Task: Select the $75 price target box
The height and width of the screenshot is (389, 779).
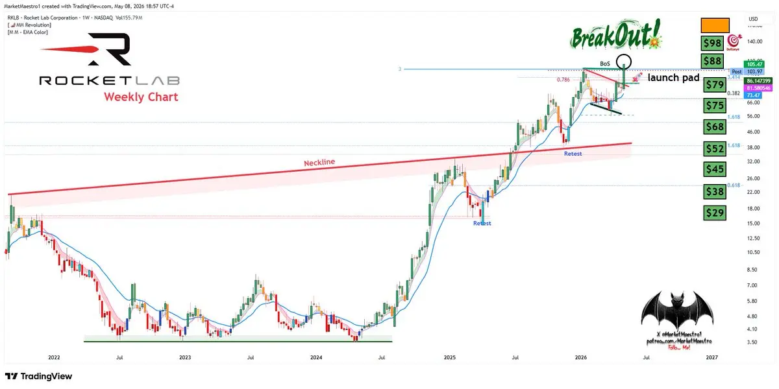Action: [x=715, y=106]
